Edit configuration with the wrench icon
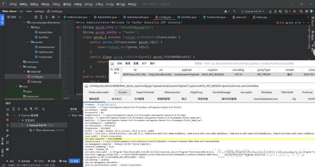 click(7, 136)
